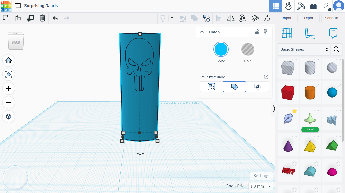345x193 pixels.
Task: Click the Paste tool in toolbar
Action: click(x=18, y=18)
